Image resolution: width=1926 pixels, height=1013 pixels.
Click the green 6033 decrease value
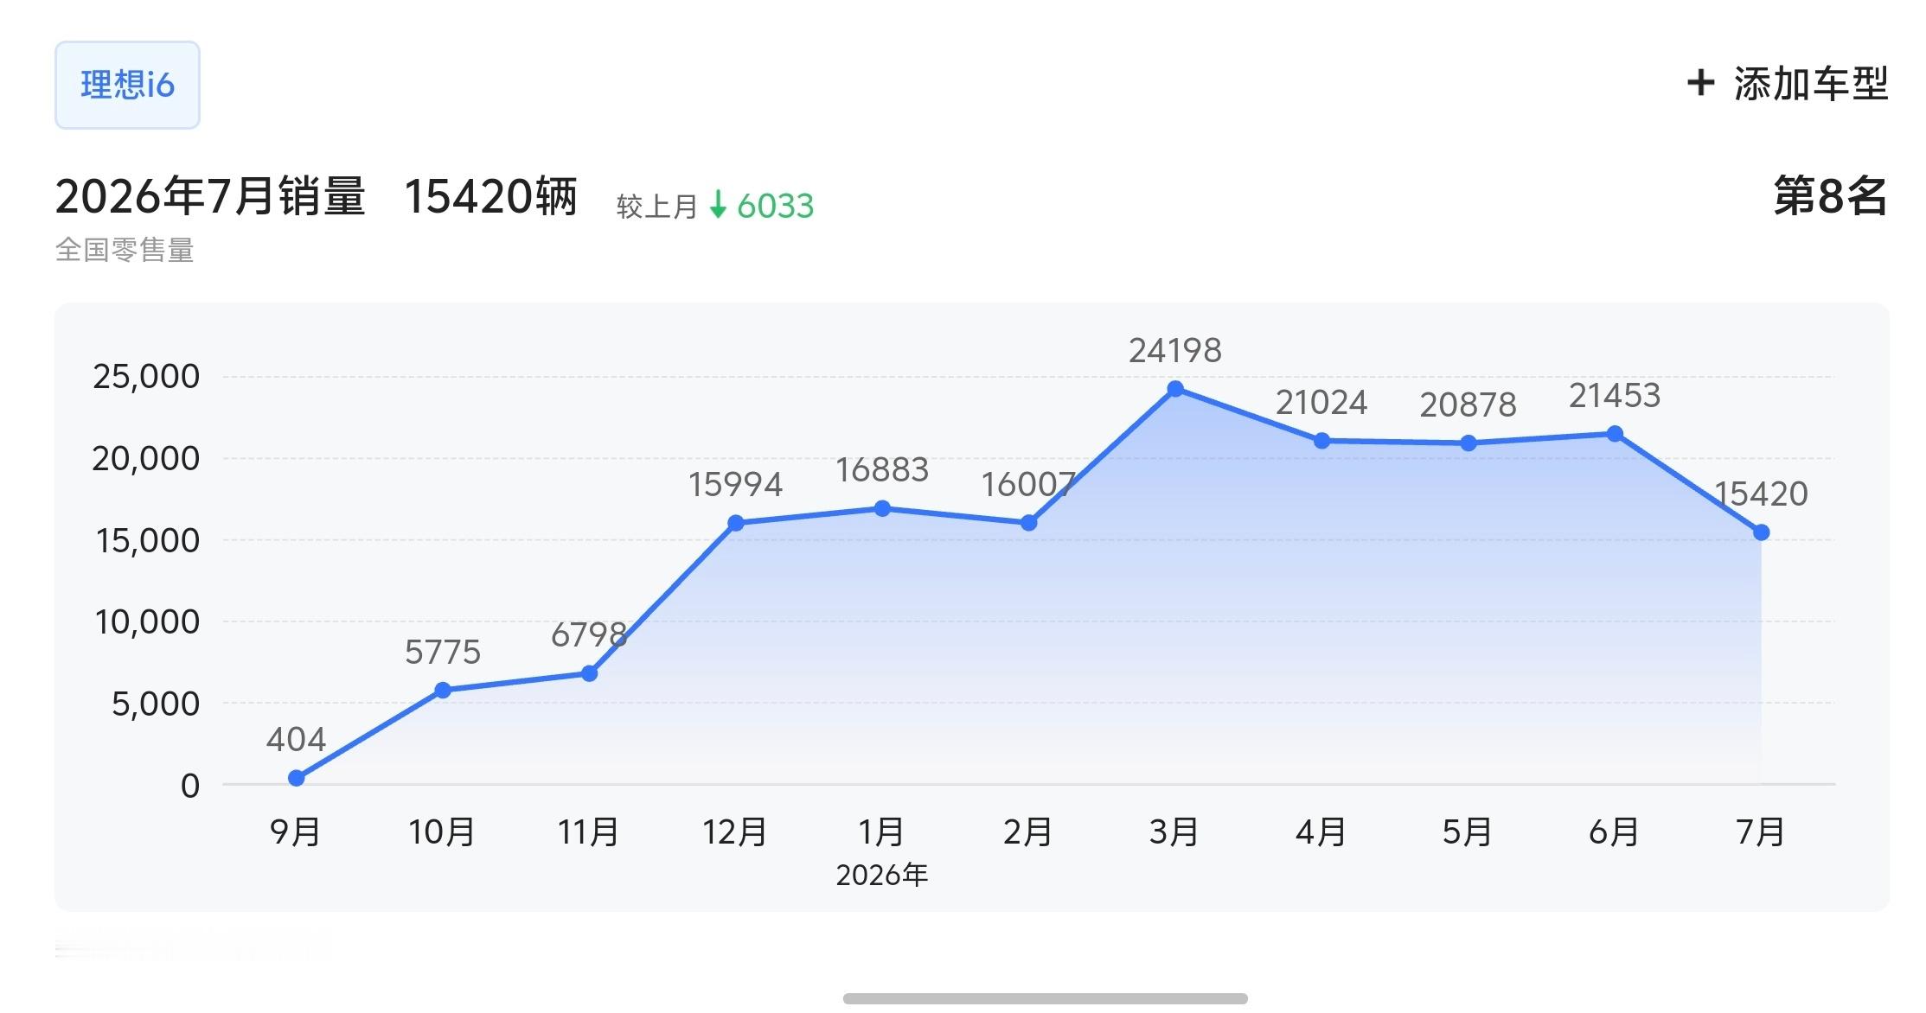(775, 206)
